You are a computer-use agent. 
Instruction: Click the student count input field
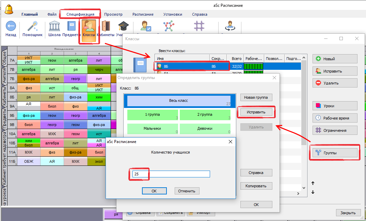(171, 174)
